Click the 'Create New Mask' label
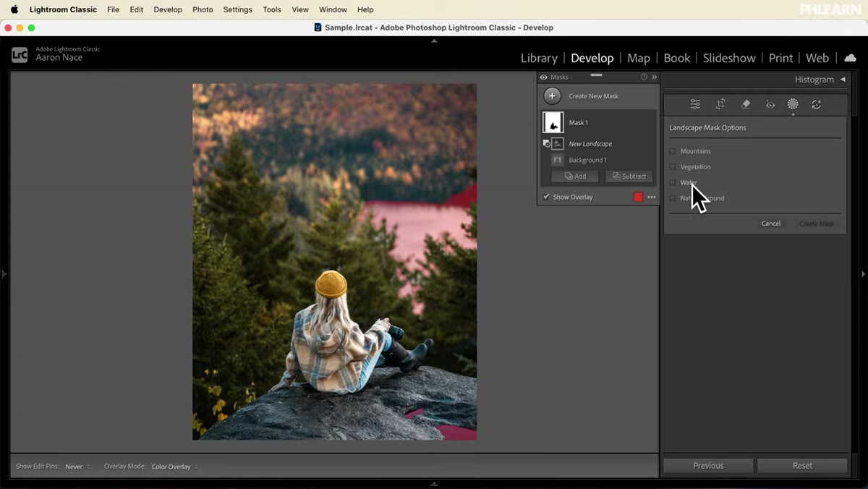Image resolution: width=868 pixels, height=489 pixels. pos(594,96)
